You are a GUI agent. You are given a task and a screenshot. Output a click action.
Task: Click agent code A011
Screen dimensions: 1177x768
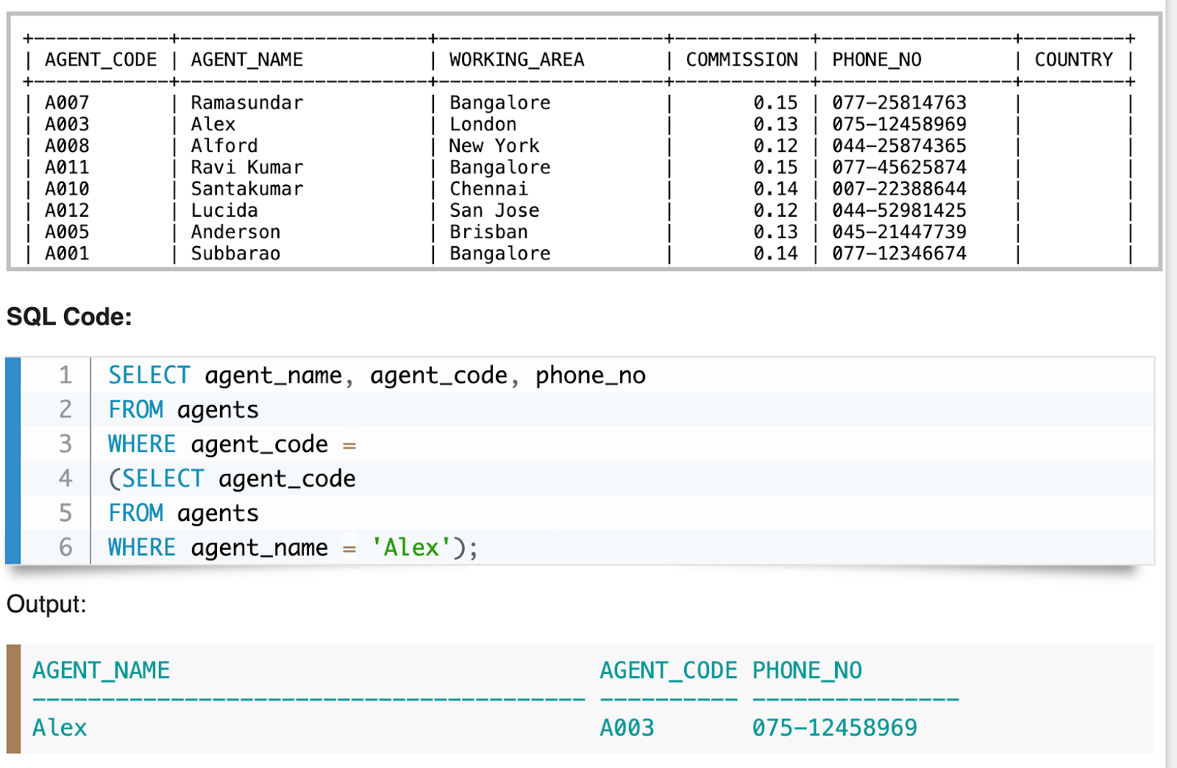point(67,167)
